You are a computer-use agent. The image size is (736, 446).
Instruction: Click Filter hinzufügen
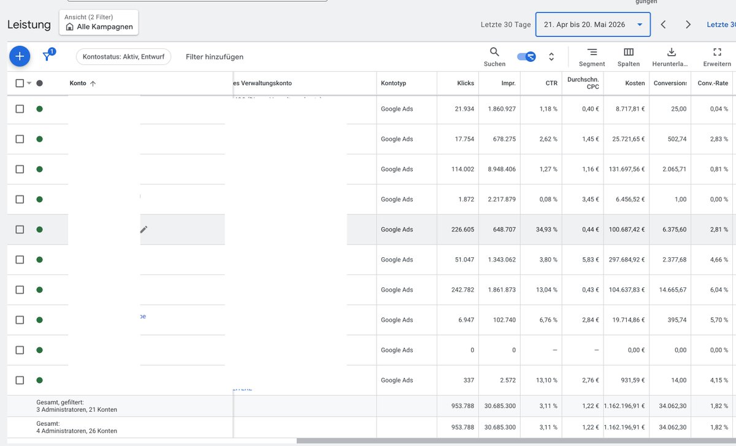pos(215,56)
